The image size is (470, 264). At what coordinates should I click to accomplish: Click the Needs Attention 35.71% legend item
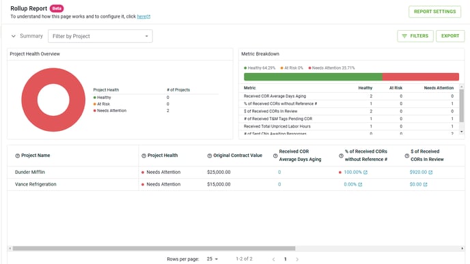(331, 68)
